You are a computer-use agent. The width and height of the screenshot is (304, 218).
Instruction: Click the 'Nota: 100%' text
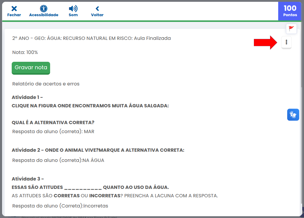(x=25, y=52)
